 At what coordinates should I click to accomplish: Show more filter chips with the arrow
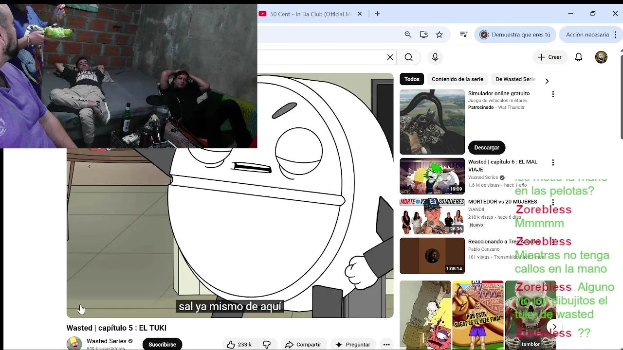click(x=547, y=81)
